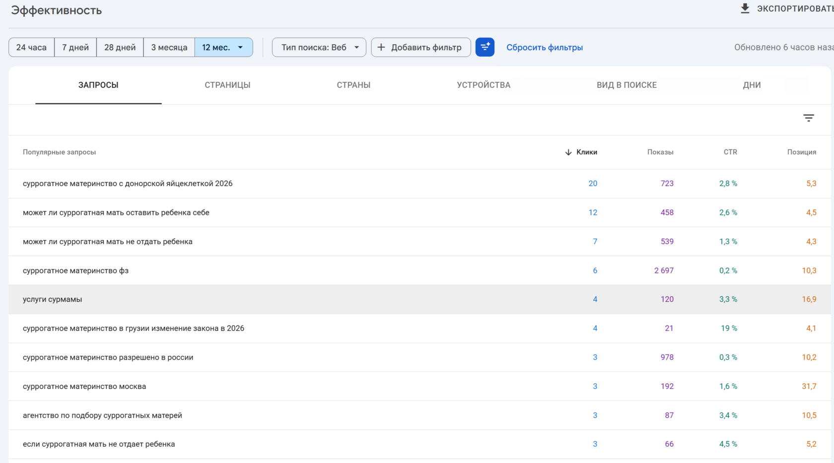Select query суррогатное материнство фз
Viewport: 834px width, 463px height.
pos(75,270)
